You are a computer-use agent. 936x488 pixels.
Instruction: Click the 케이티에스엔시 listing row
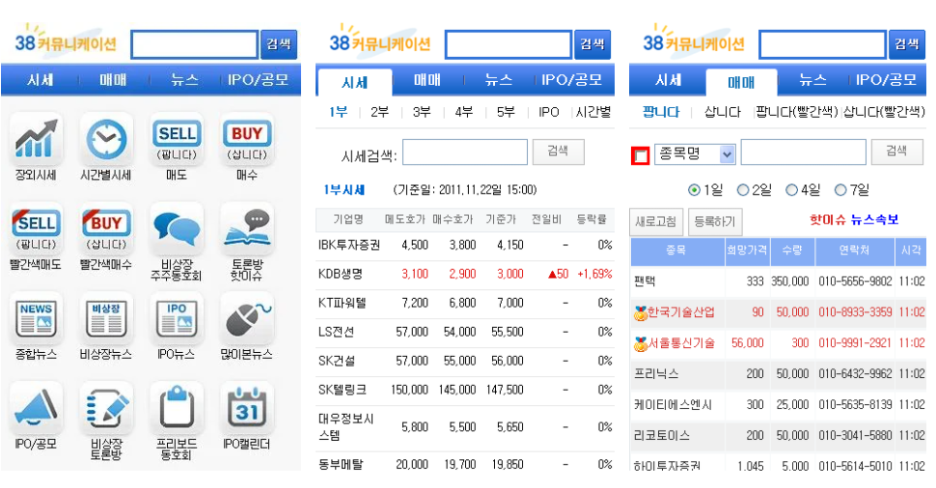779,405
